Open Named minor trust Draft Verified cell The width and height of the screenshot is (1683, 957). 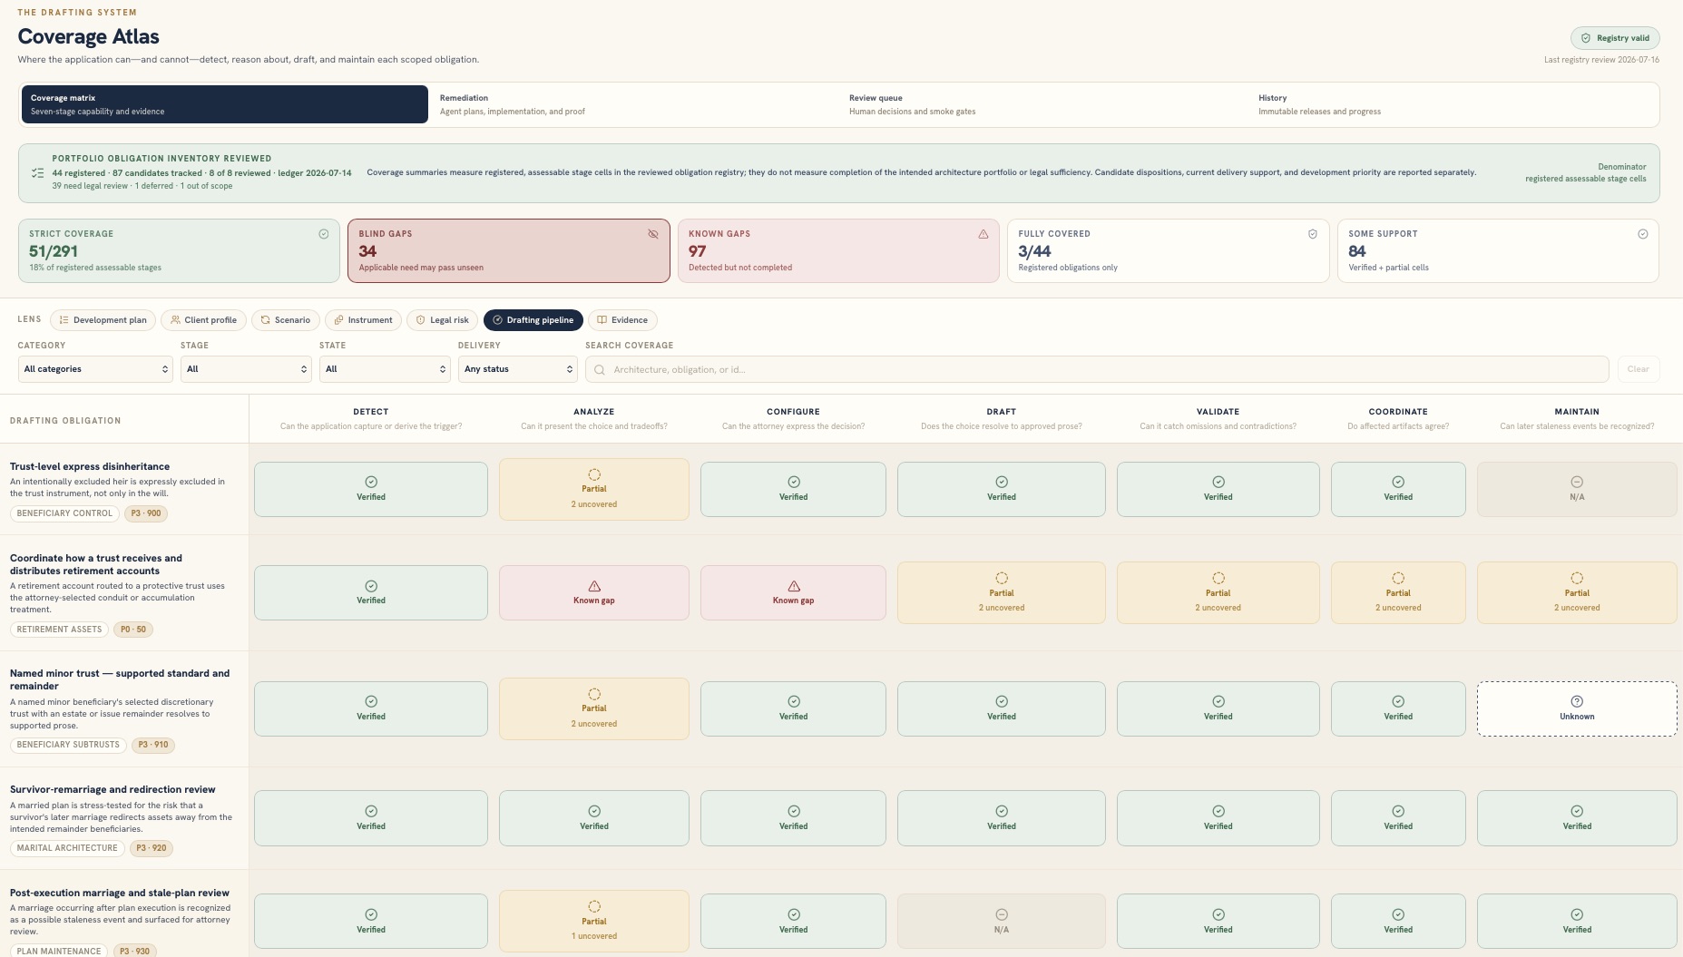coord(1002,708)
